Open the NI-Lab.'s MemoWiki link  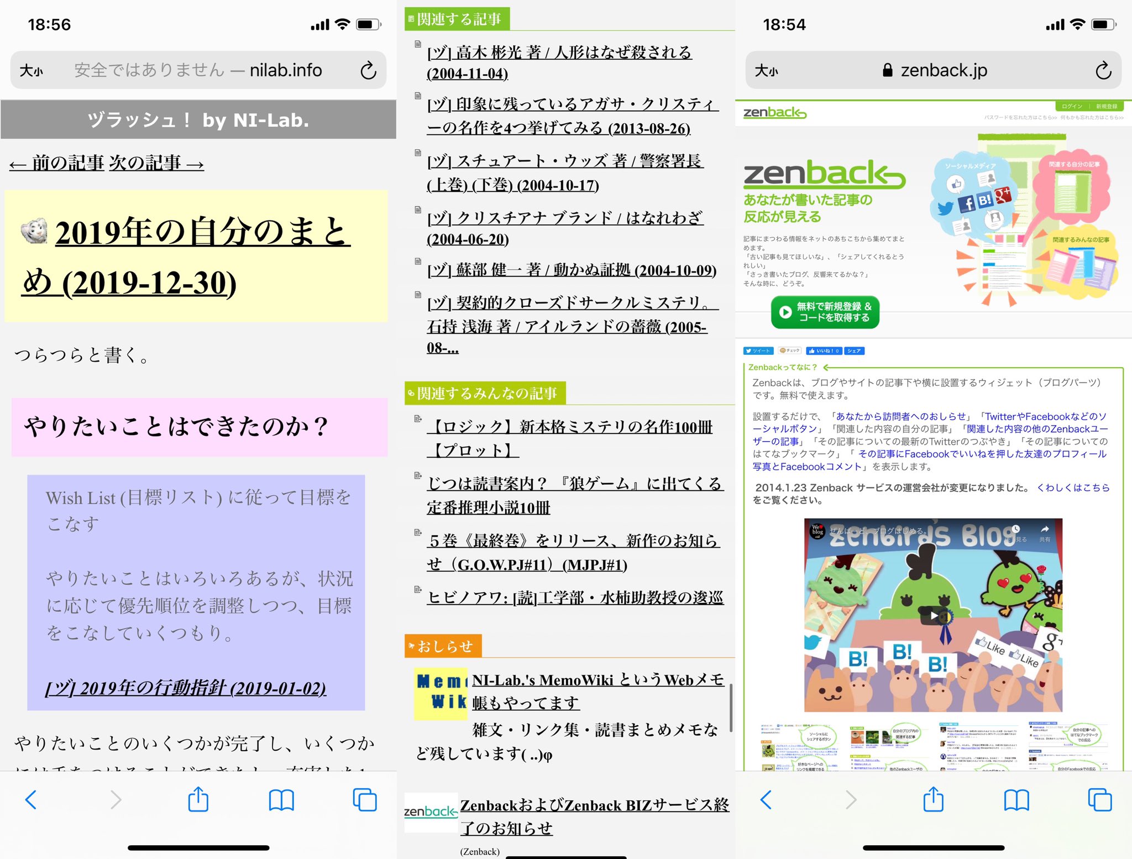click(598, 691)
